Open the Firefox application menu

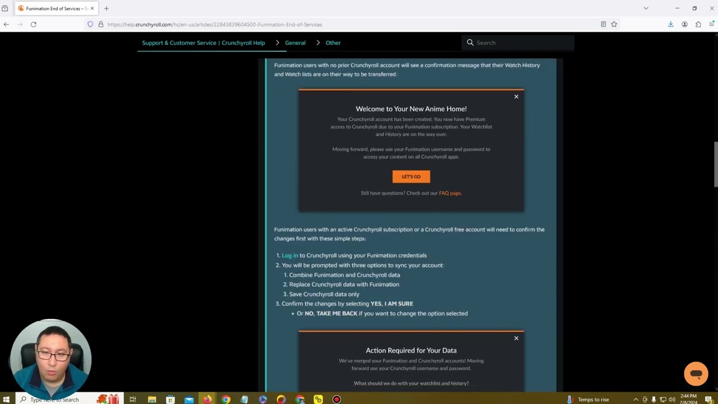tap(711, 24)
